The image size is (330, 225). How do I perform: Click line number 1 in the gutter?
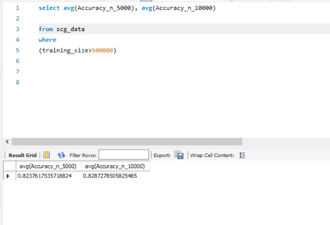pos(17,8)
